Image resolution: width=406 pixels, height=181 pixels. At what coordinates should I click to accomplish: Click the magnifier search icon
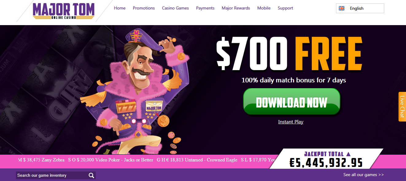(x=91, y=175)
